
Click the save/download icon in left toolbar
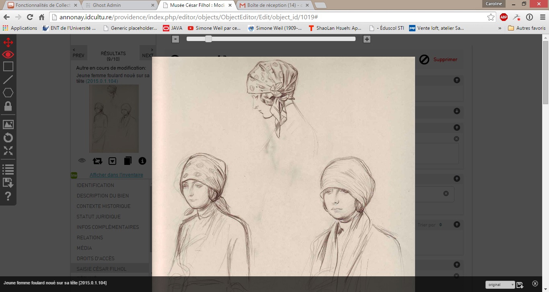click(8, 183)
